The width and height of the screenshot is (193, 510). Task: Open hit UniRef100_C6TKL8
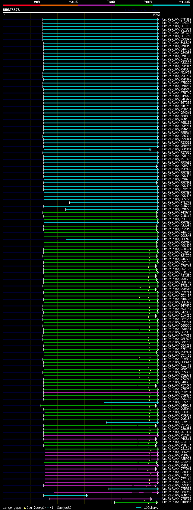(177, 26)
